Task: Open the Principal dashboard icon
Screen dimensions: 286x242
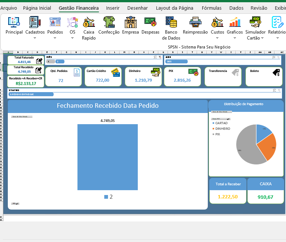Action: click(14, 22)
